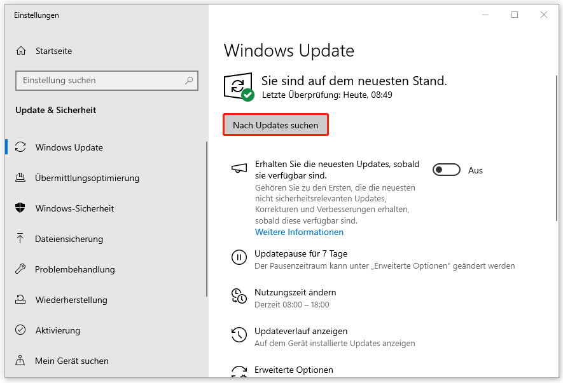Click the history icon for Updateverlauf

[x=239, y=335]
